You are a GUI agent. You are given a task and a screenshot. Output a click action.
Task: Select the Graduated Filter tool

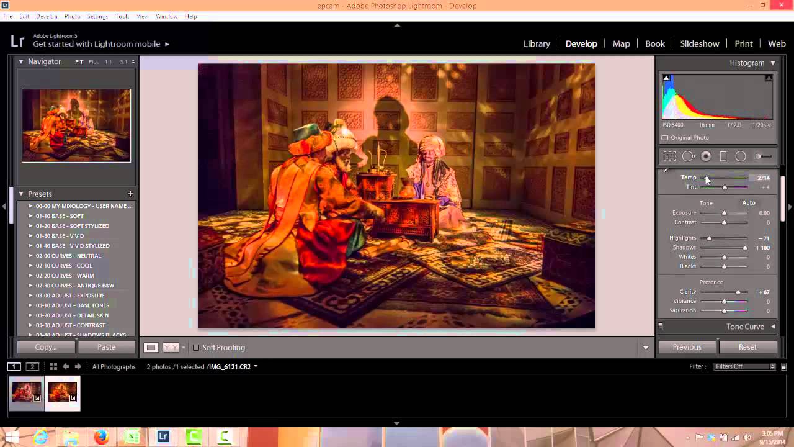click(x=723, y=156)
